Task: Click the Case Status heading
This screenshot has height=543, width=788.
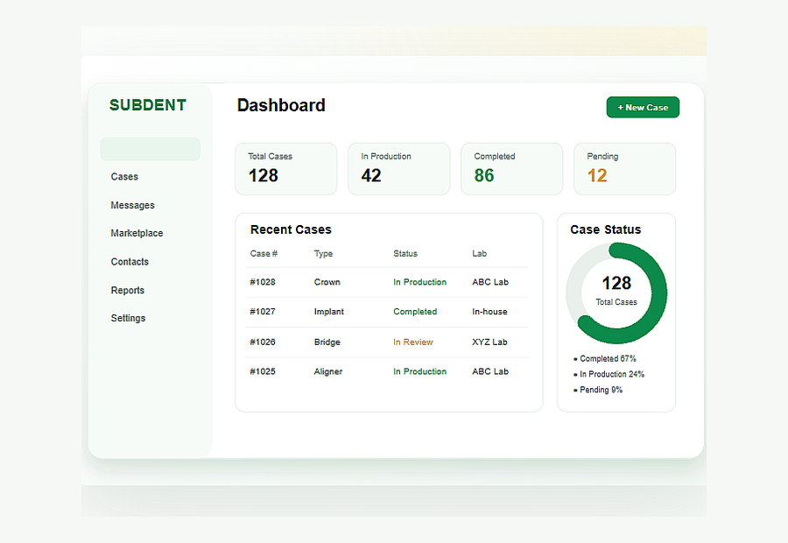Action: coord(606,229)
